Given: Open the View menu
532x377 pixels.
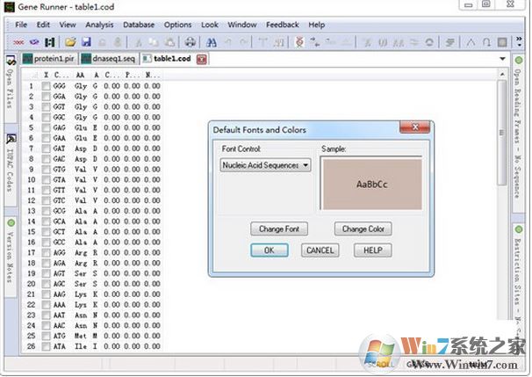Looking at the screenshot, I should pos(68,25).
